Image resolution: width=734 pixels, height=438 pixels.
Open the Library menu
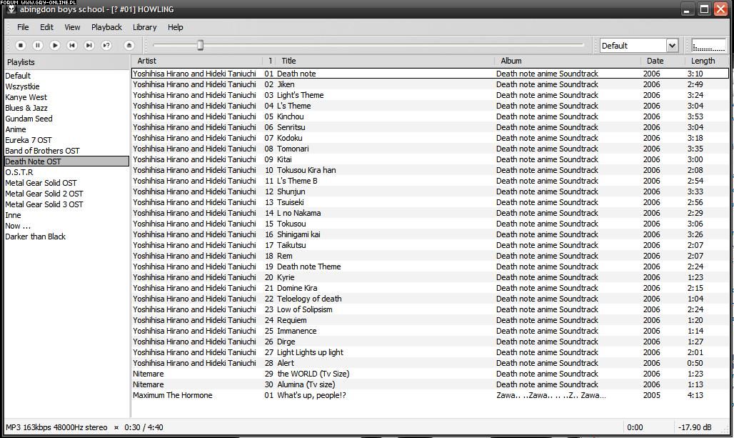(x=144, y=27)
